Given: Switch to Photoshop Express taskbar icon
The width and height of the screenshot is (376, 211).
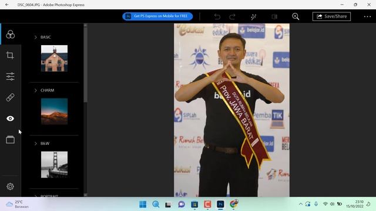Looking at the screenshot, I should pos(220,205).
